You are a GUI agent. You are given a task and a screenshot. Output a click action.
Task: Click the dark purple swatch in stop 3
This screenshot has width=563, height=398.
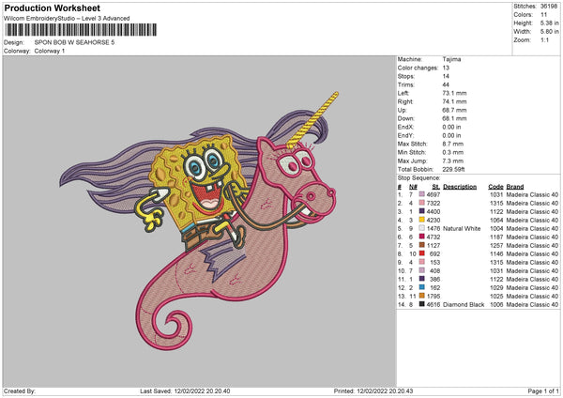coord(421,211)
